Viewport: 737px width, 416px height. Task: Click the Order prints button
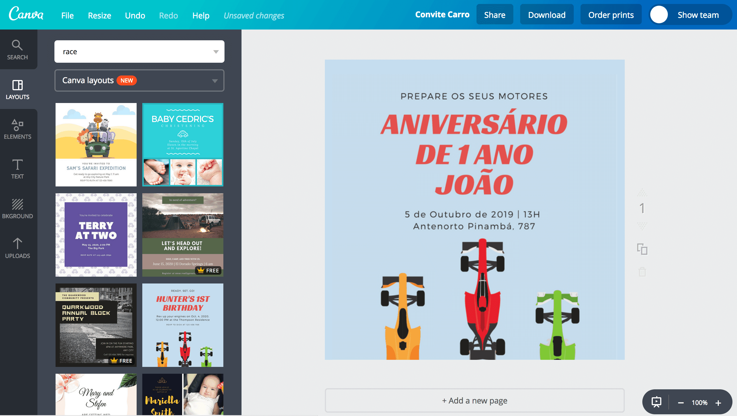611,14
